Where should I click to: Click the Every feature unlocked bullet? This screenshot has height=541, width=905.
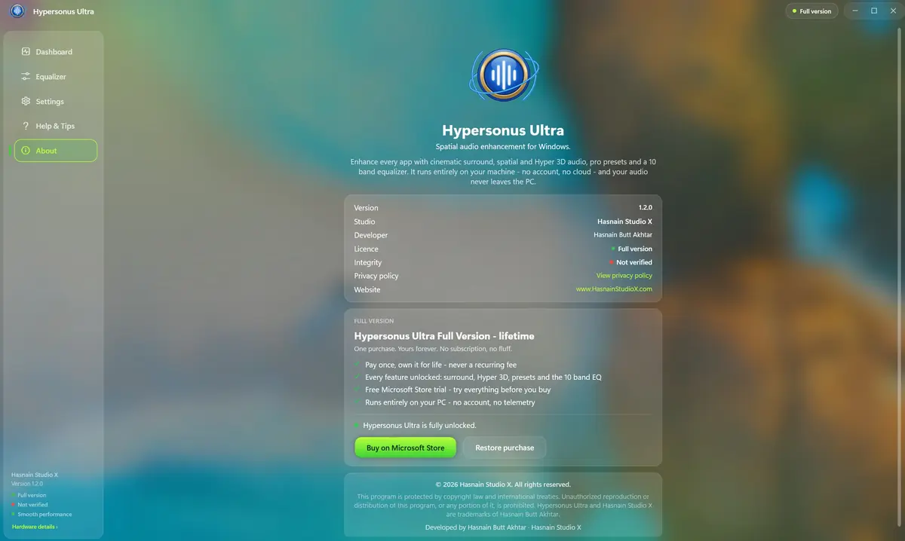[483, 377]
